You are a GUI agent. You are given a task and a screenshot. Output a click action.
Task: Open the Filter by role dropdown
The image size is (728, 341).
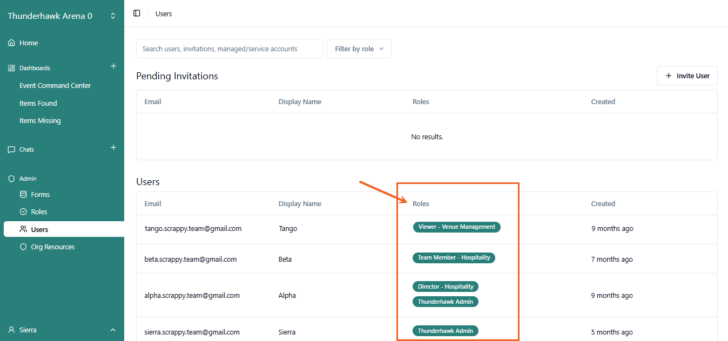click(359, 49)
